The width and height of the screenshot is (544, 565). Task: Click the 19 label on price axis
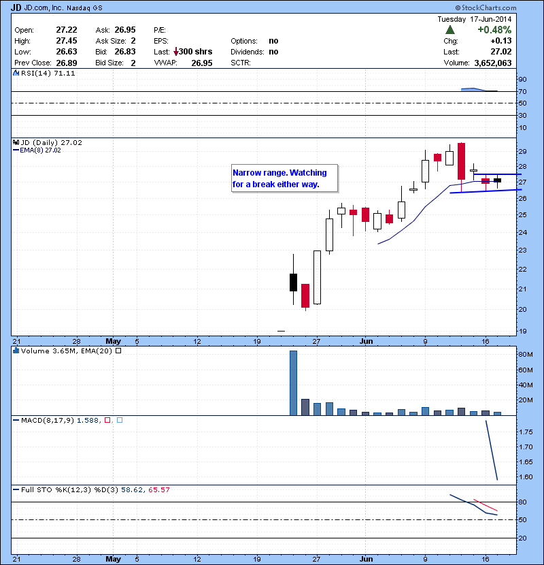point(522,331)
